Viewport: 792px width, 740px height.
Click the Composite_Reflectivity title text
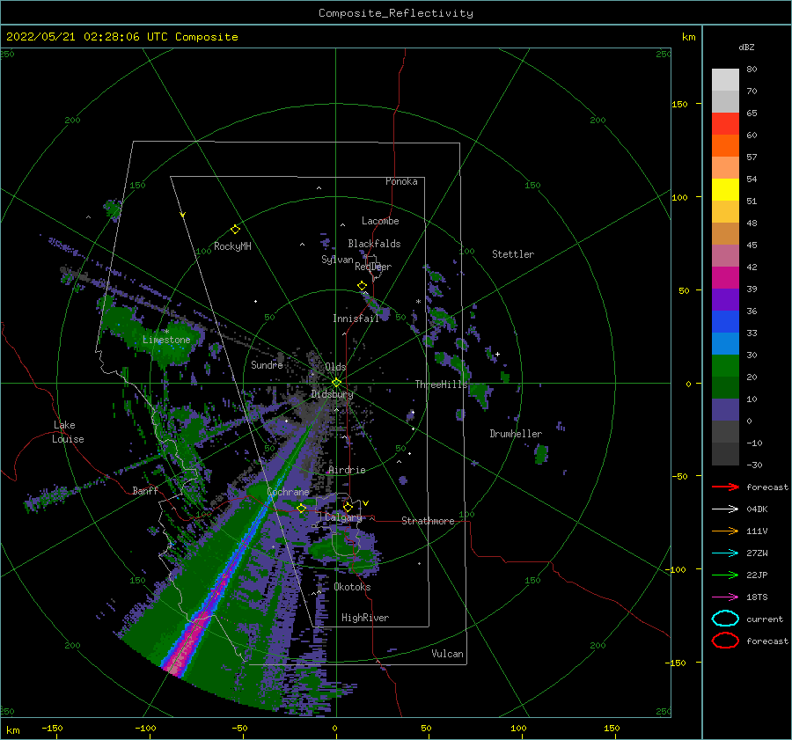[395, 13]
